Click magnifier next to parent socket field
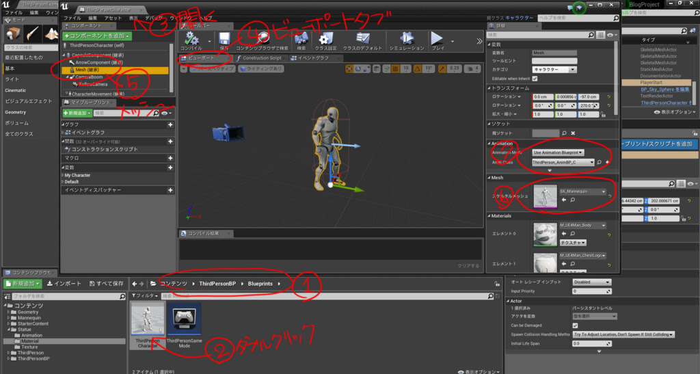Image resolution: width=700 pixels, height=374 pixels. (564, 133)
